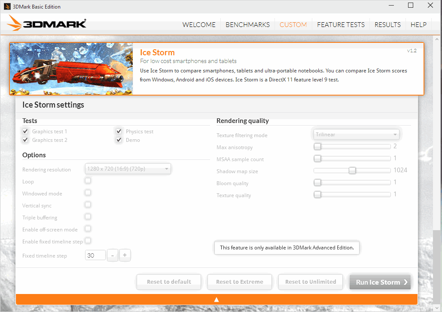This screenshot has height=312, width=442.
Task: Open the WELCOME tab
Action: coord(199,25)
